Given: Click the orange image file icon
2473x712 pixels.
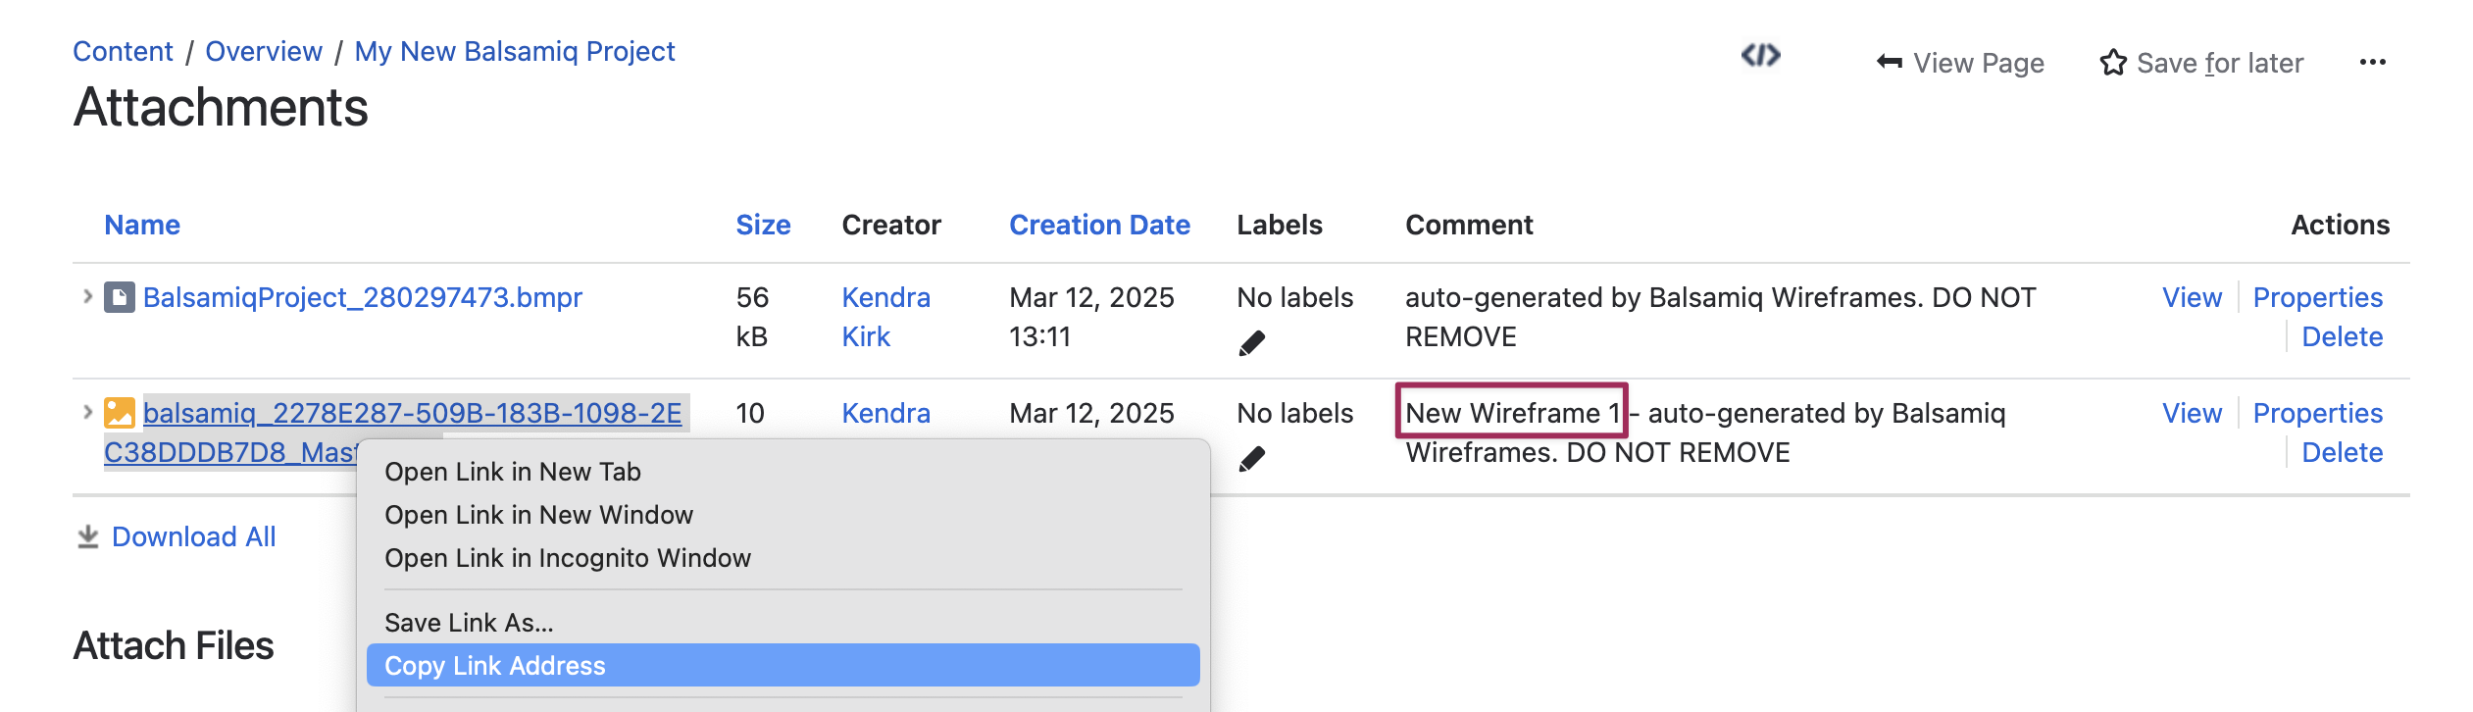Looking at the screenshot, I should pyautogui.click(x=120, y=413).
